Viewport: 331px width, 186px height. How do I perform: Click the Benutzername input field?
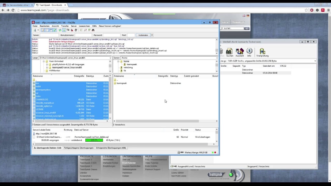(83, 35)
